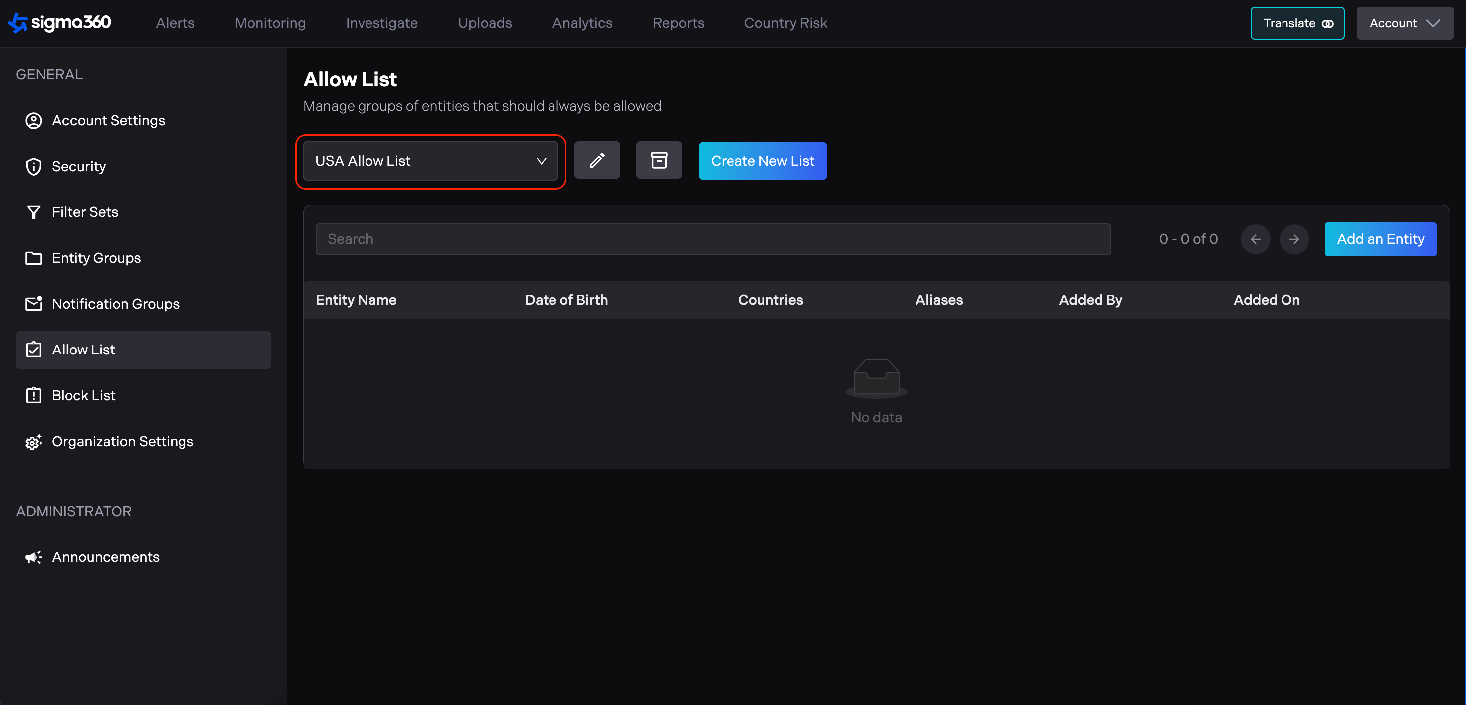
Task: Click the entity Search field
Action: pos(713,239)
